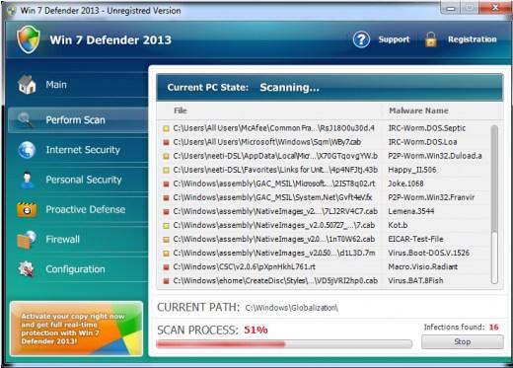The width and height of the screenshot is (513, 368).
Task: Click the Registration padlock icon
Action: (x=430, y=39)
